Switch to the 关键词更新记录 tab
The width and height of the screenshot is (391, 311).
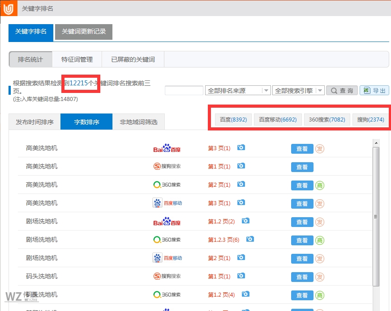click(x=83, y=32)
